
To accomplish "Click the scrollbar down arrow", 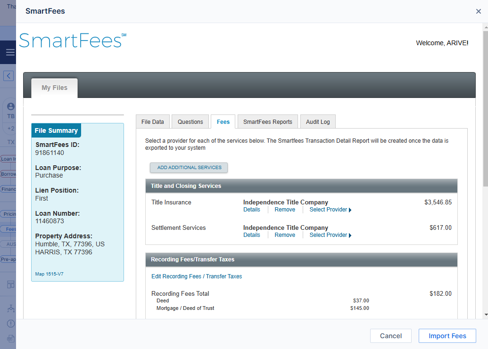I will 486,315.
